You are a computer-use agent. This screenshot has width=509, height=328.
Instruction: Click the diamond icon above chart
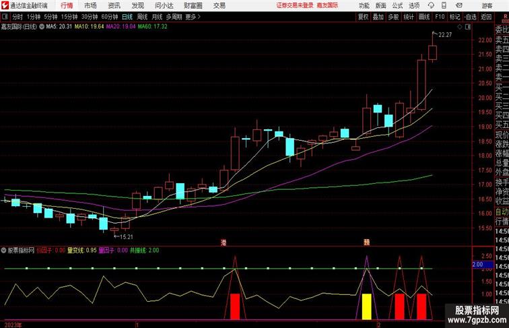tap(460, 27)
